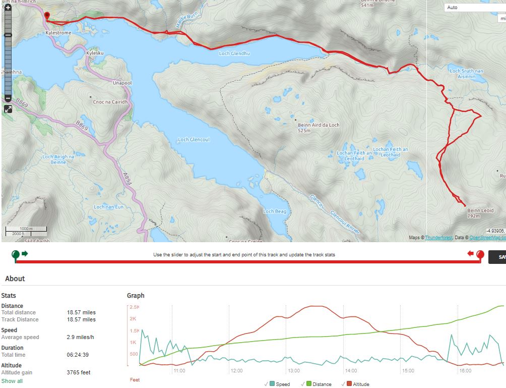Click the red left arrow beside the end marker

click(471, 253)
